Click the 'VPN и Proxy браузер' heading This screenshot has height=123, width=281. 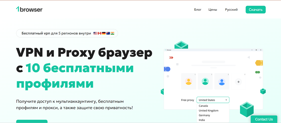tap(84, 53)
